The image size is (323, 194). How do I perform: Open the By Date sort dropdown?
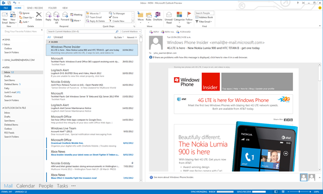coord(119,38)
